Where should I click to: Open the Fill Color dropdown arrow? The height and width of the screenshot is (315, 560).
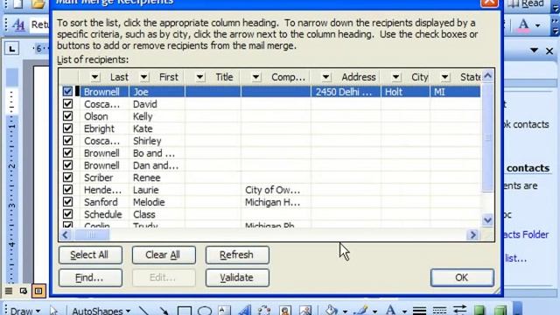click(x=345, y=311)
